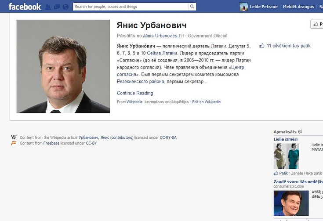323x221 pixels.
Task: Open Lelde Petrane profile name link
Action: coord(264,7)
